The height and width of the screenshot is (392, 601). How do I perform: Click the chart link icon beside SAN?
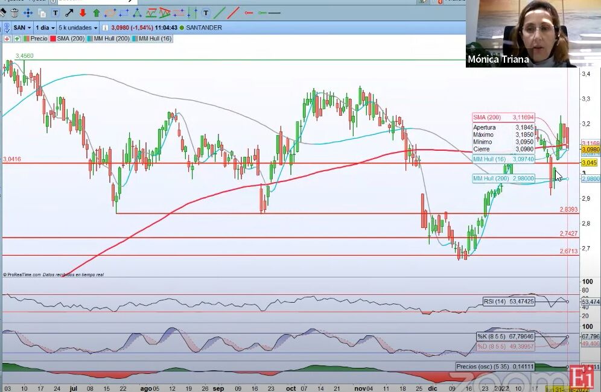[7, 28]
